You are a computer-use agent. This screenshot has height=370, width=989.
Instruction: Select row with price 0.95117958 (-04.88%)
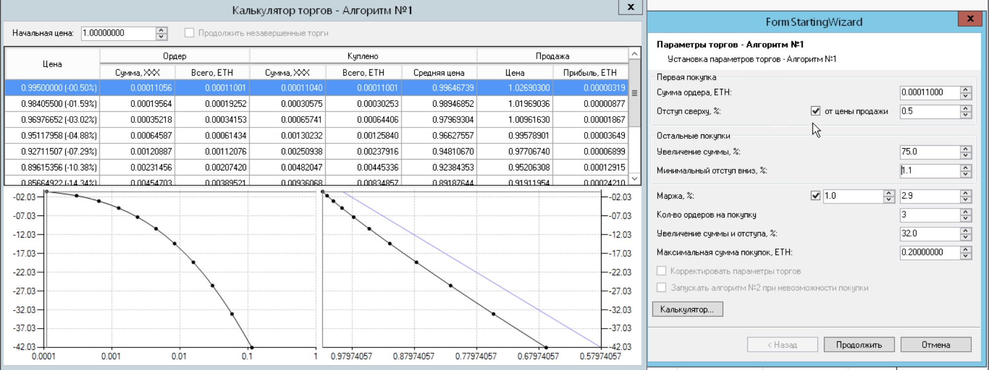tap(316, 135)
